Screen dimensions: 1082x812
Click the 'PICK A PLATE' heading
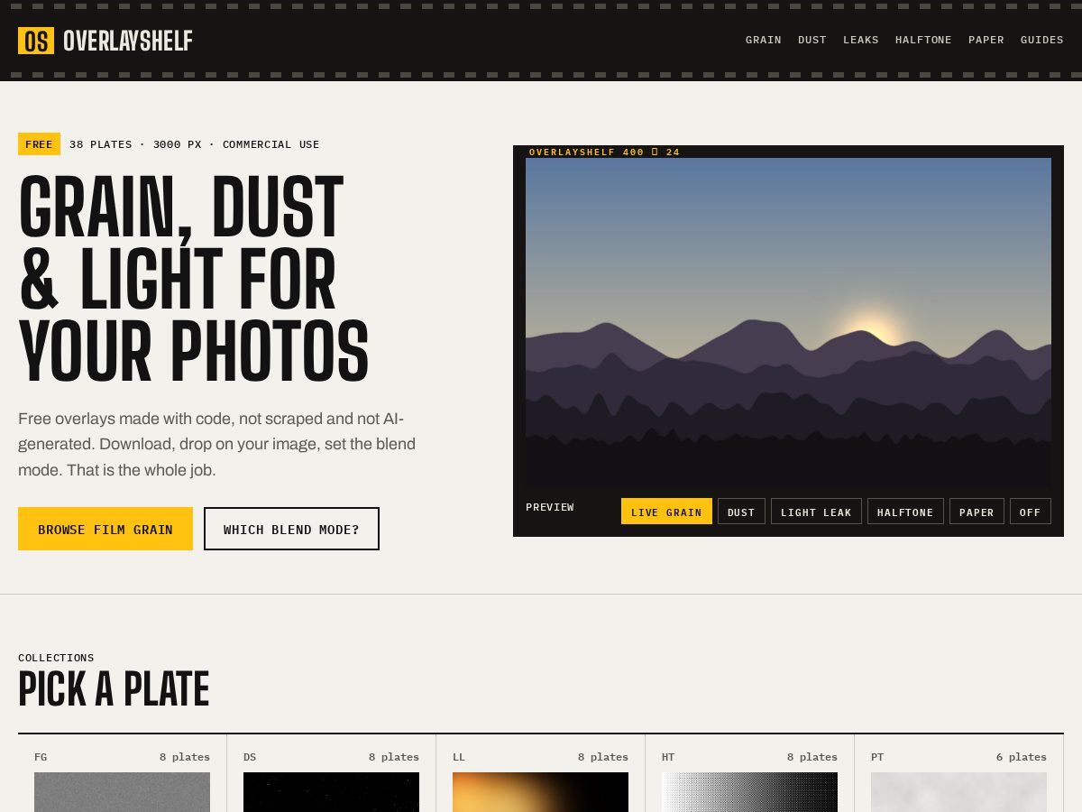tap(114, 689)
